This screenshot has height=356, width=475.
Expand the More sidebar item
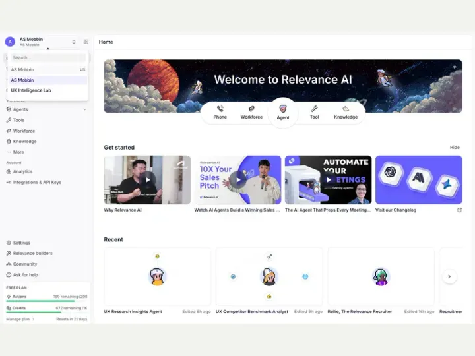pos(18,152)
